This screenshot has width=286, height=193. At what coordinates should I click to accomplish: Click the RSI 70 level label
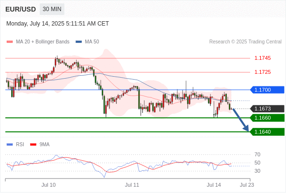(257, 155)
